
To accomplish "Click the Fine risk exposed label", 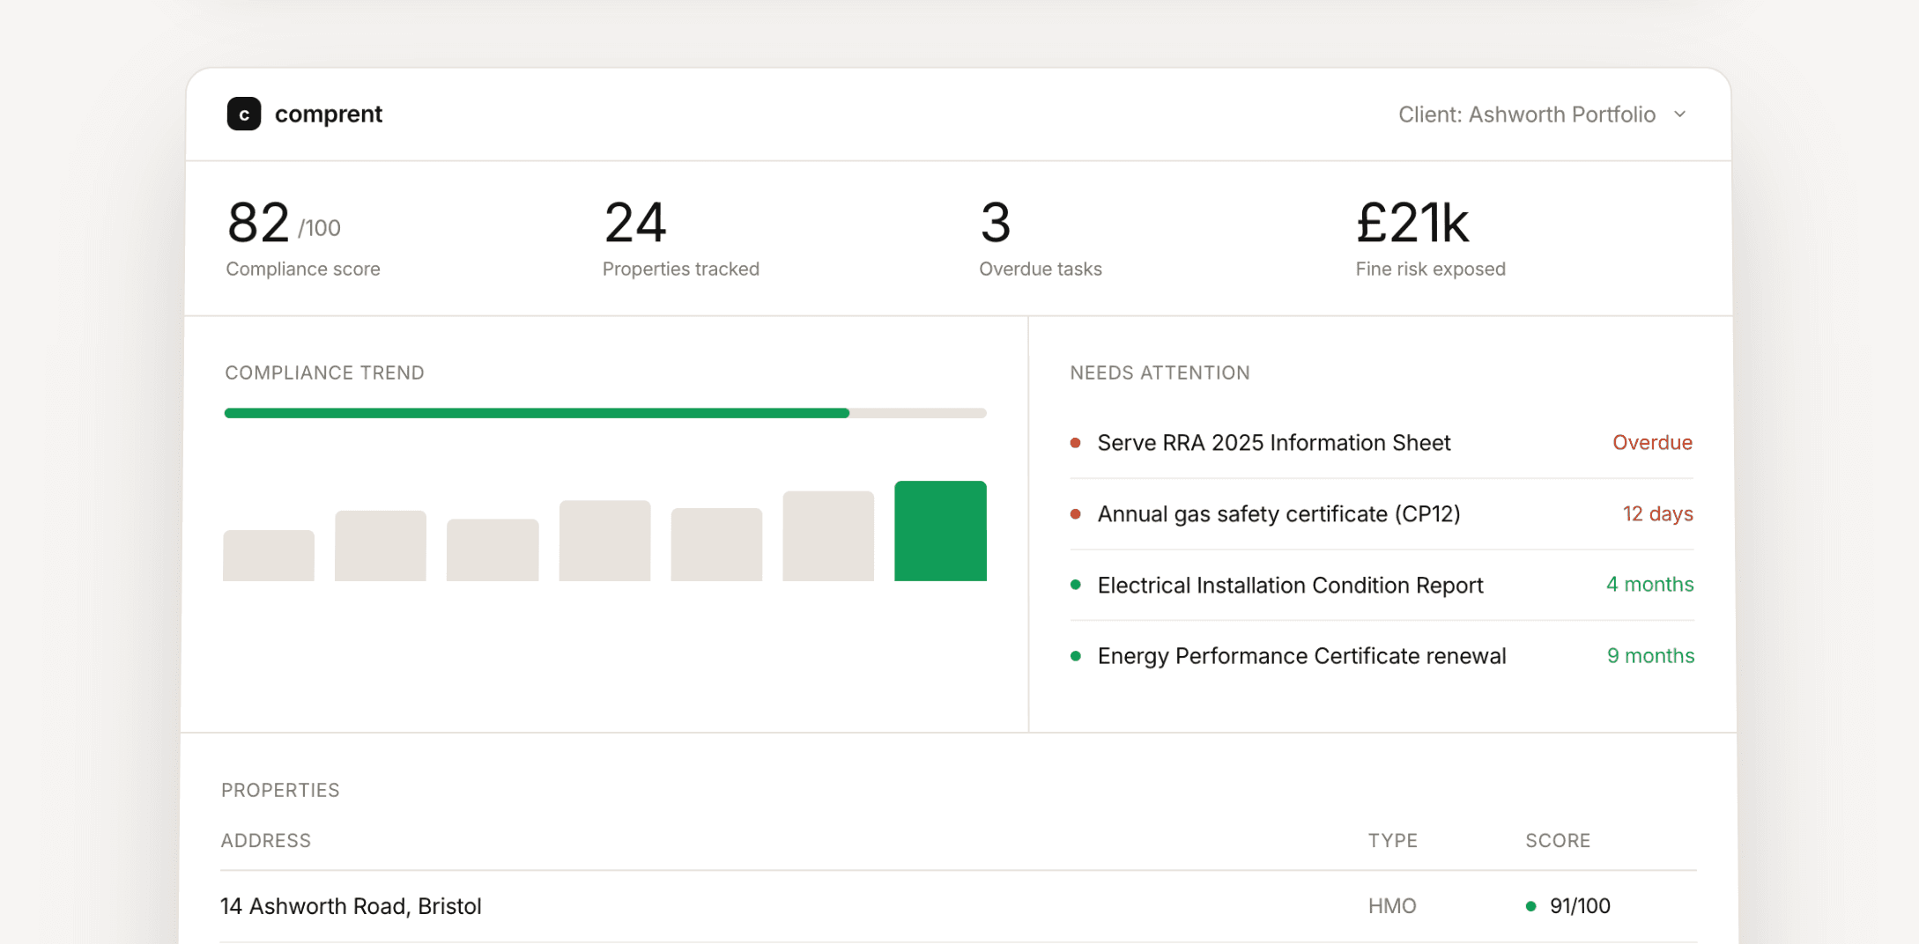I will tap(1430, 269).
